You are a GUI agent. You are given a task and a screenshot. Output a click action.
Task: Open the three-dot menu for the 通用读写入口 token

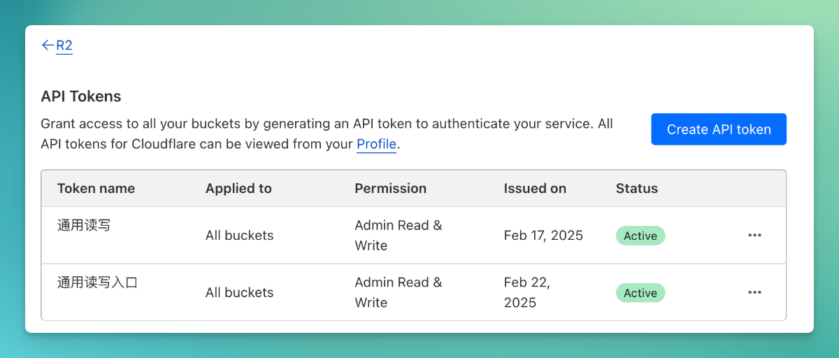pyautogui.click(x=754, y=292)
